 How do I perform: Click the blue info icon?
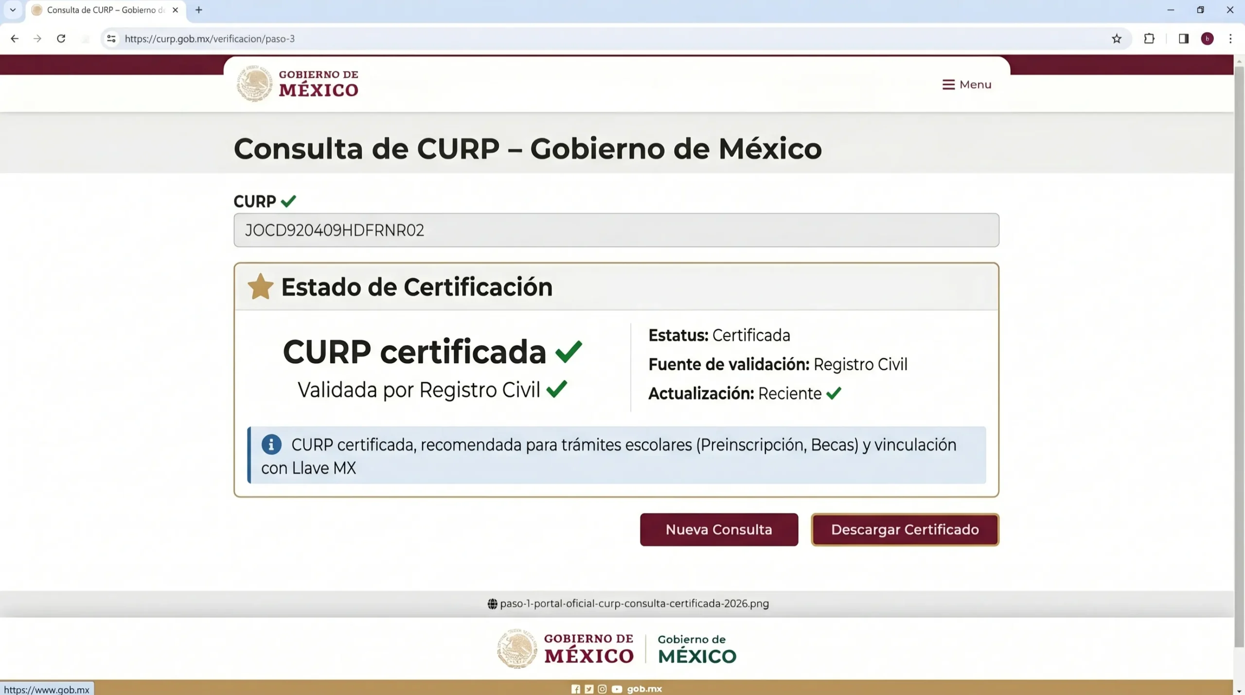271,445
